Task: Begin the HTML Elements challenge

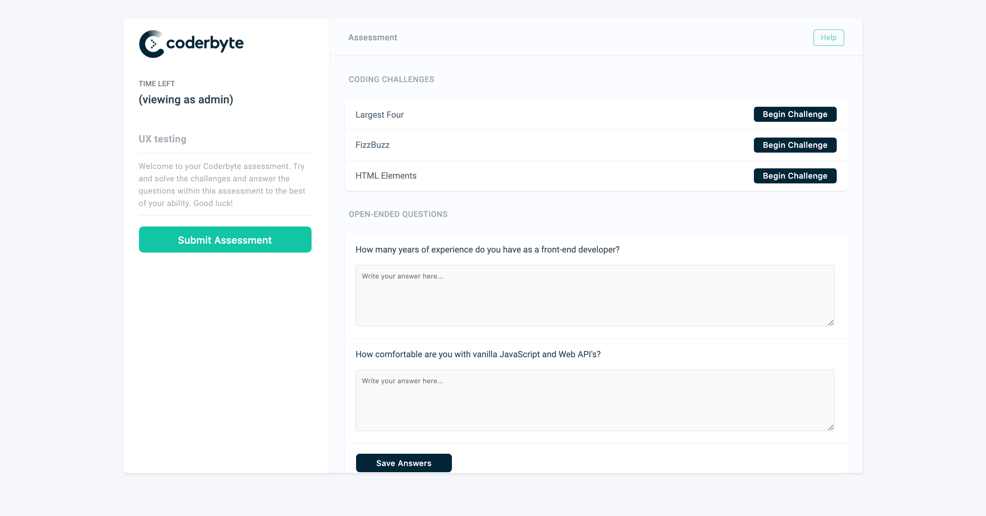Action: [795, 176]
